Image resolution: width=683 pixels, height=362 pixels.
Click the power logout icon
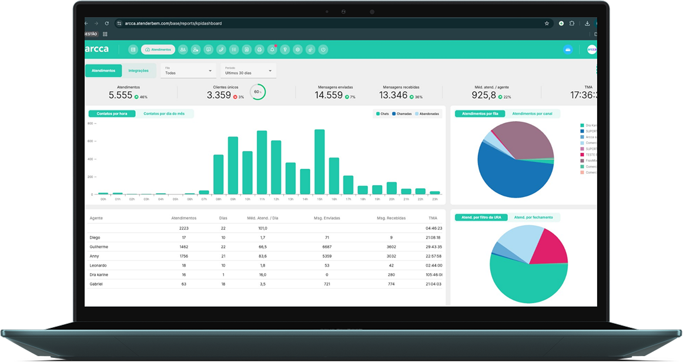point(323,50)
